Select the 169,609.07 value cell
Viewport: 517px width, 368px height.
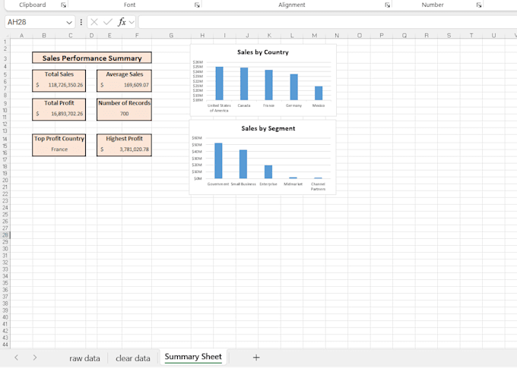tap(124, 85)
